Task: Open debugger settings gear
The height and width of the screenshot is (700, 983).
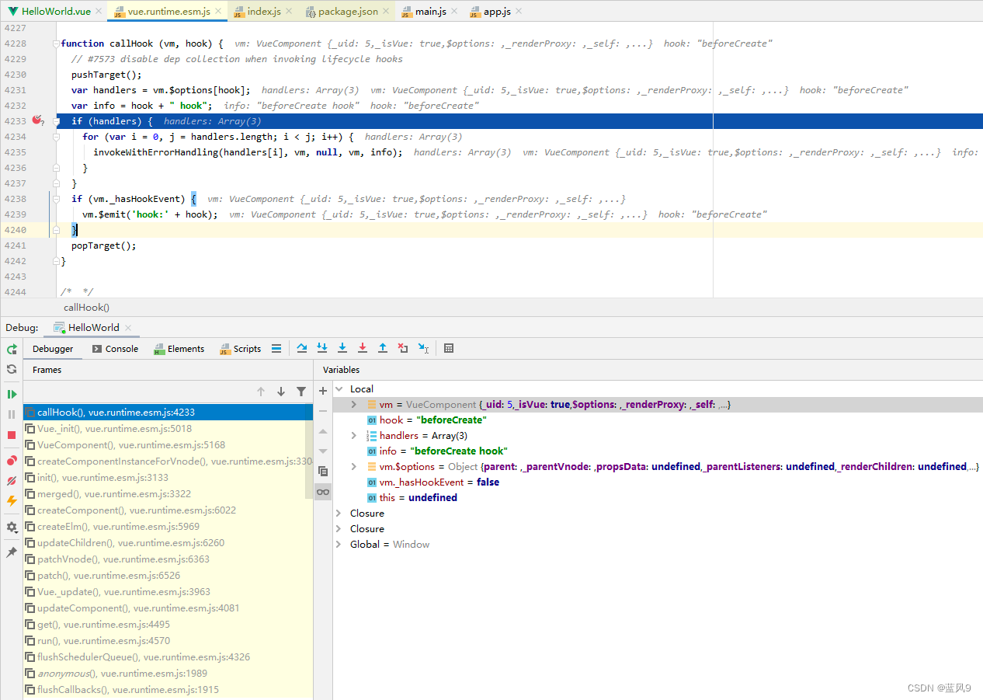Action: 11,528
